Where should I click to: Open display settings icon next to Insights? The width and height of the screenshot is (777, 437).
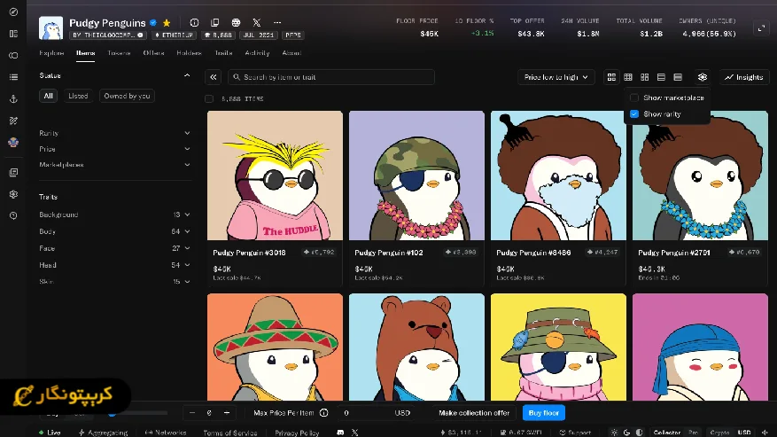[703, 77]
